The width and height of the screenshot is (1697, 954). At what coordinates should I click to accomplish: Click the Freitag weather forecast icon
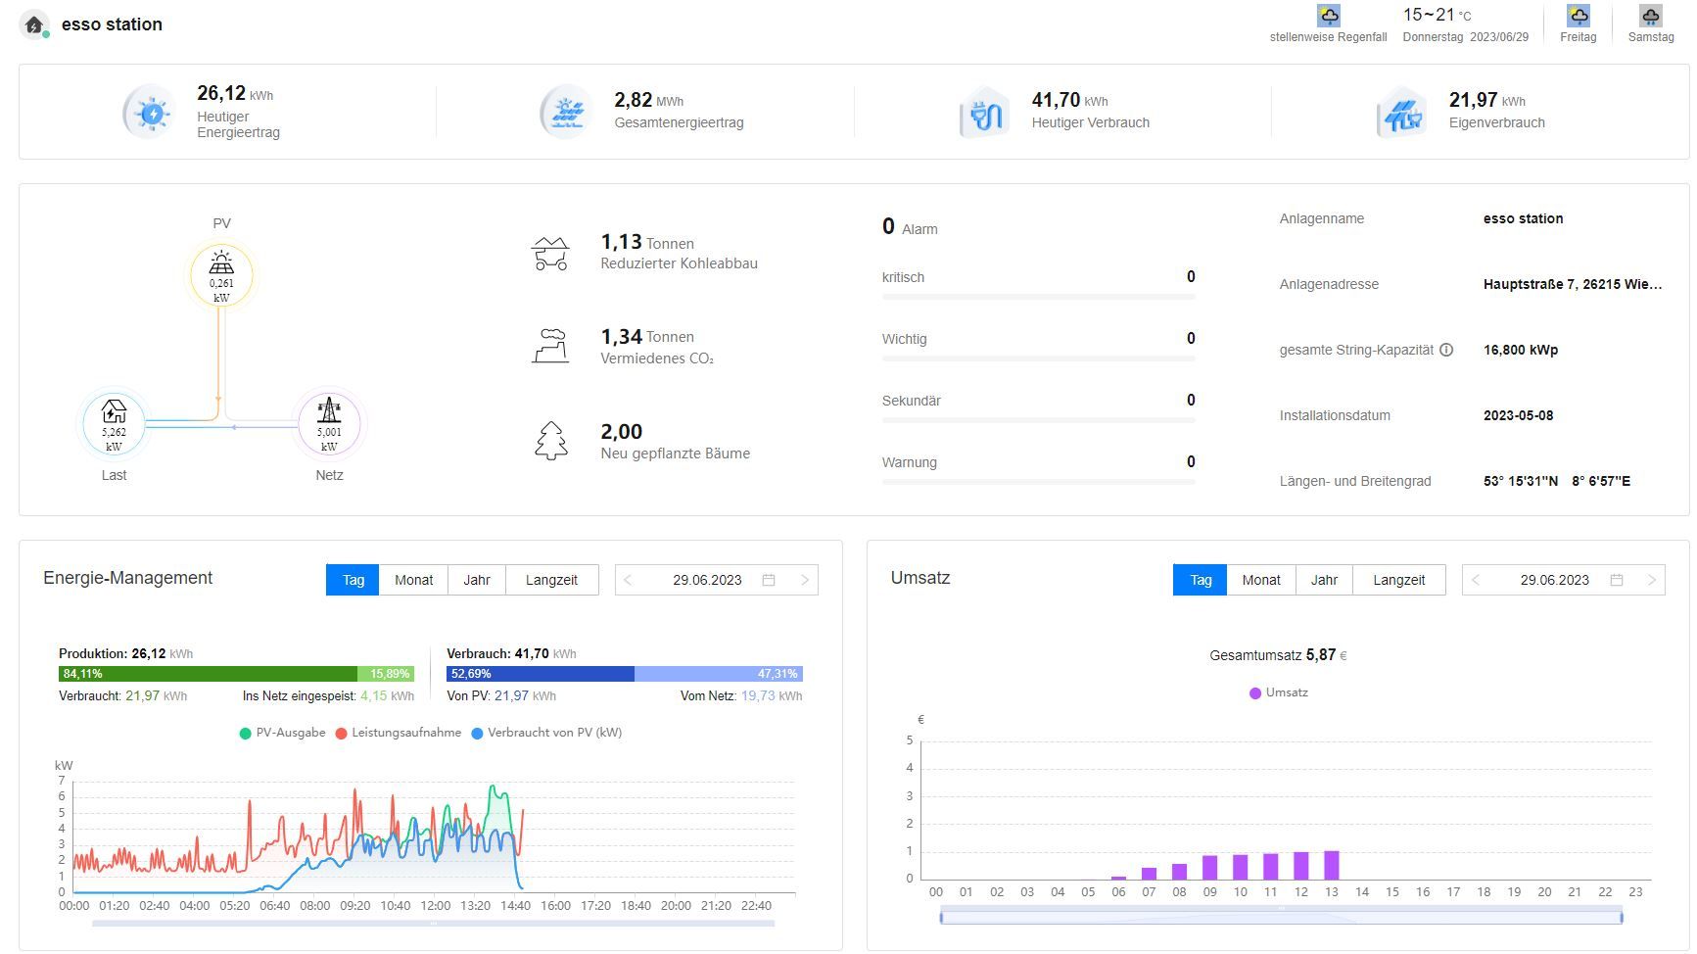point(1578,17)
